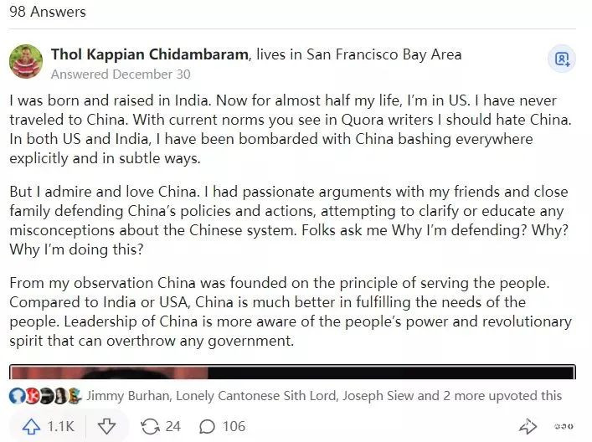Click the share arrow icon
592x442 pixels.
(528, 426)
